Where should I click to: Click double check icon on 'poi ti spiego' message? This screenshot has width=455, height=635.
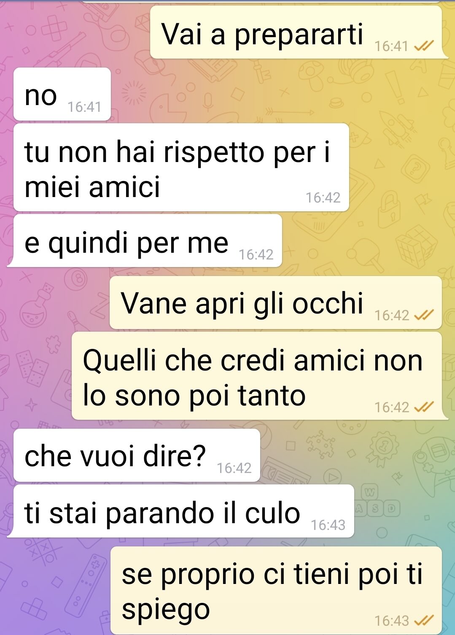[424, 621]
